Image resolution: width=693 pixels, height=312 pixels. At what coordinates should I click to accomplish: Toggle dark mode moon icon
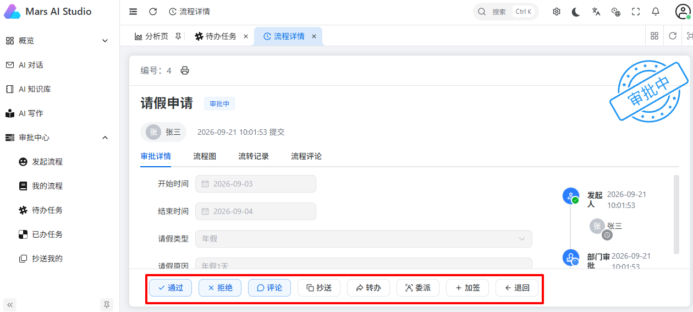pos(576,12)
